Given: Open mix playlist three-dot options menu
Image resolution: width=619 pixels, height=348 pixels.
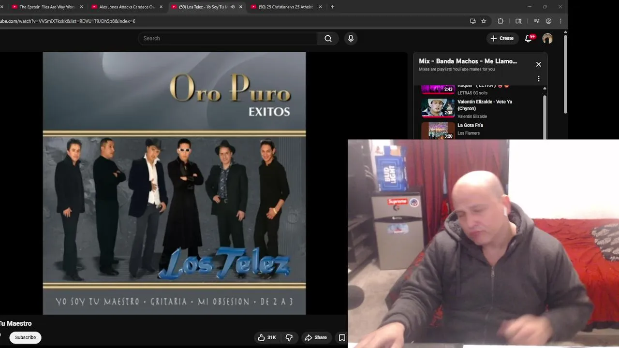Looking at the screenshot, I should [x=538, y=79].
